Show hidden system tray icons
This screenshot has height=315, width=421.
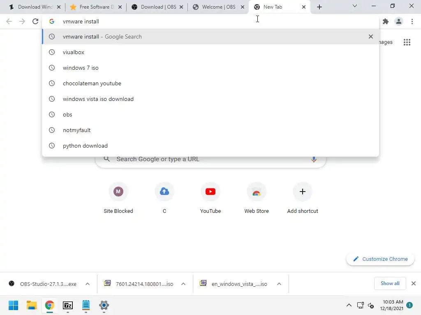click(x=349, y=305)
